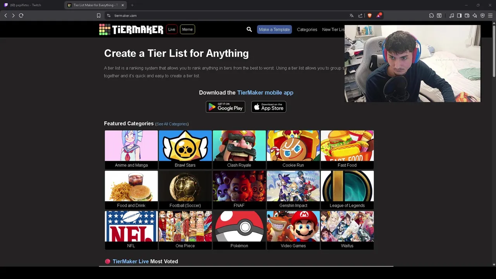Screen dimensions: 496x279
Task: Open the Clash Royale category
Action: (x=239, y=150)
